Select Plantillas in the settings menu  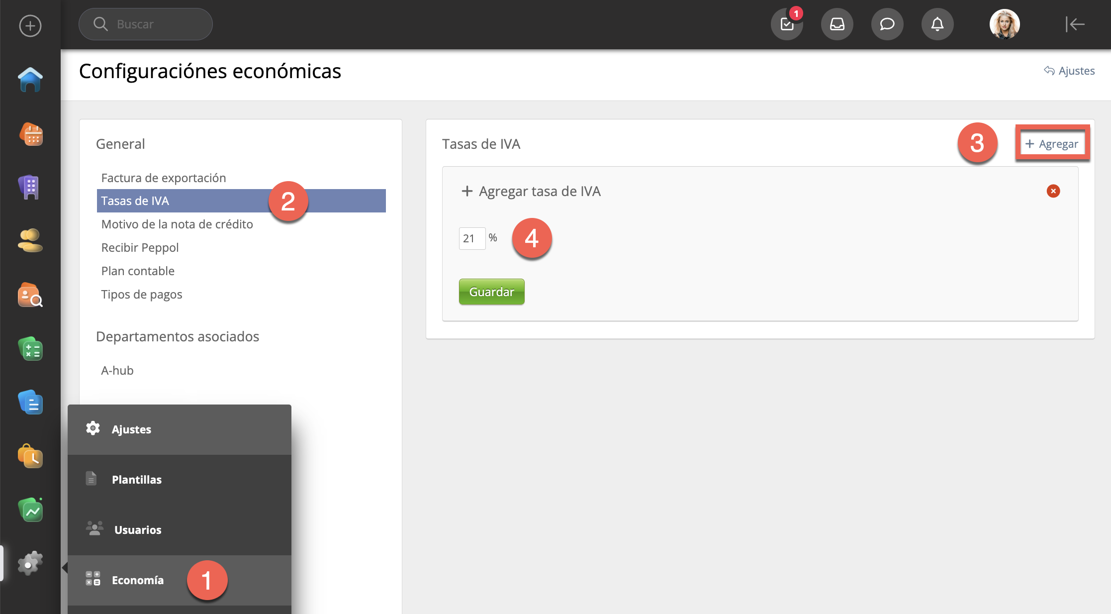click(x=137, y=480)
